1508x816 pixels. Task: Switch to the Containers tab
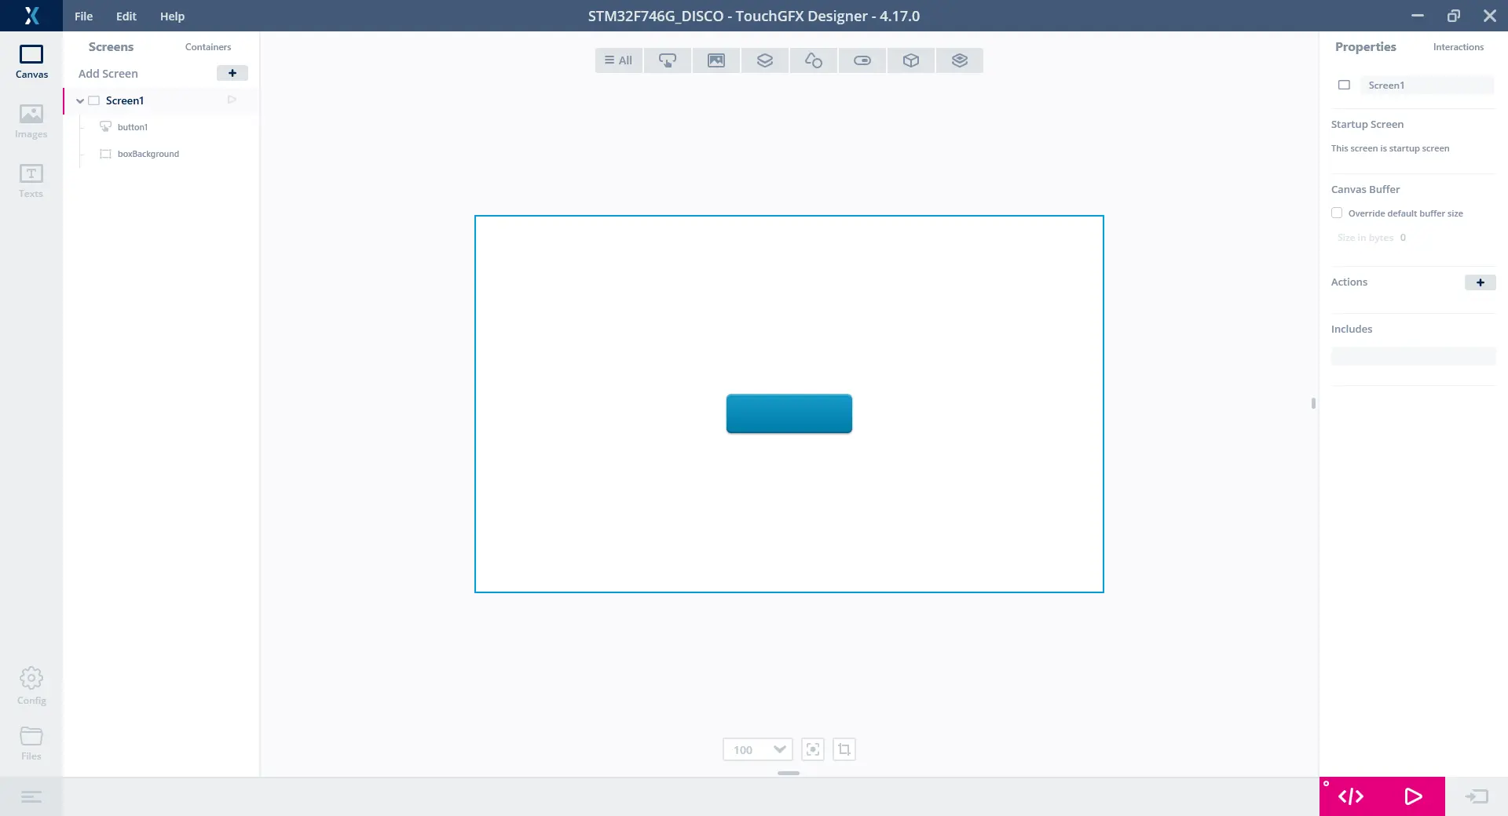208,47
